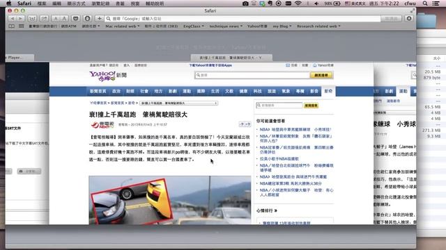Click the yellow Yahoo search button at top
The height and width of the screenshot is (250, 446).
pos(321,75)
